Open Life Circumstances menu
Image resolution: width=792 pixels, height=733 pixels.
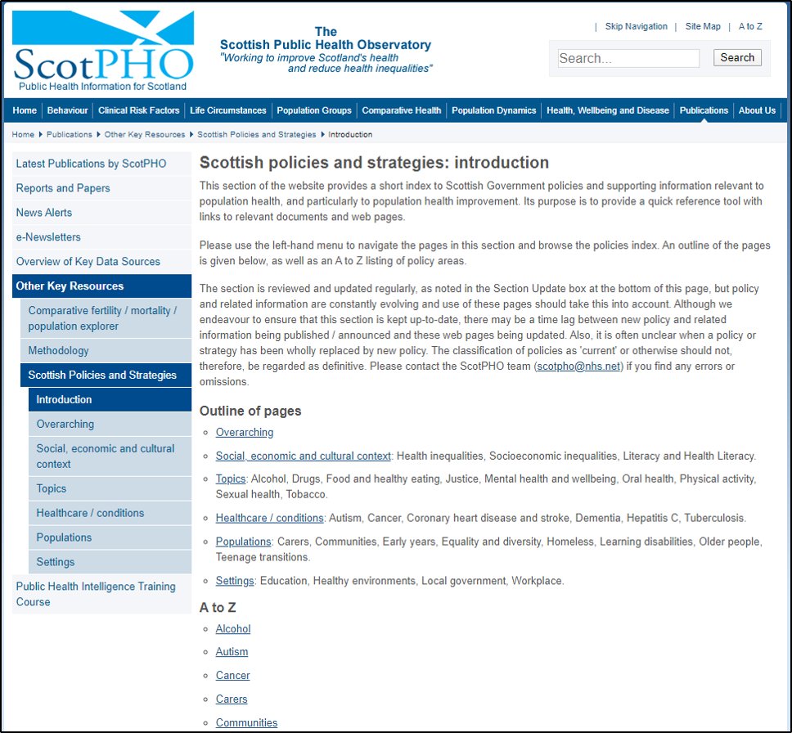pyautogui.click(x=227, y=110)
